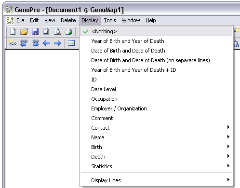
Task: Expand the Name submenu
Action: pyautogui.click(x=156, y=137)
